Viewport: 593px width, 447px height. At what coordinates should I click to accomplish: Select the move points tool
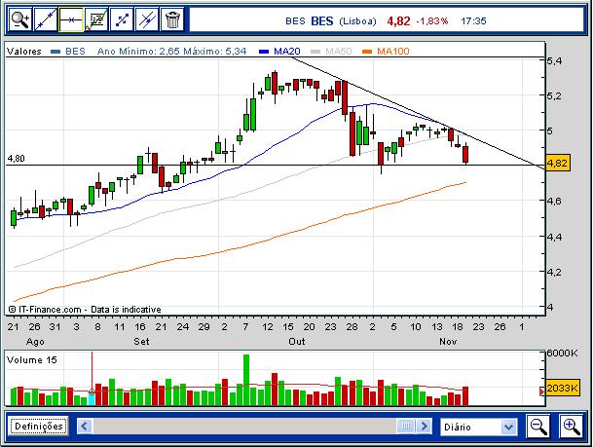pos(122,19)
